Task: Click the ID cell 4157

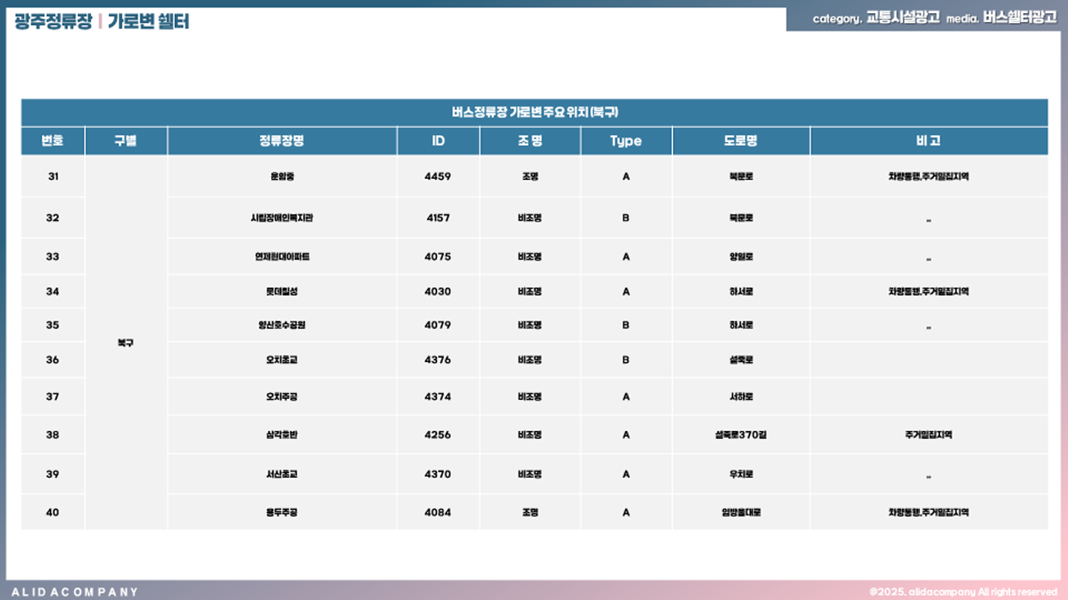Action: point(438,218)
